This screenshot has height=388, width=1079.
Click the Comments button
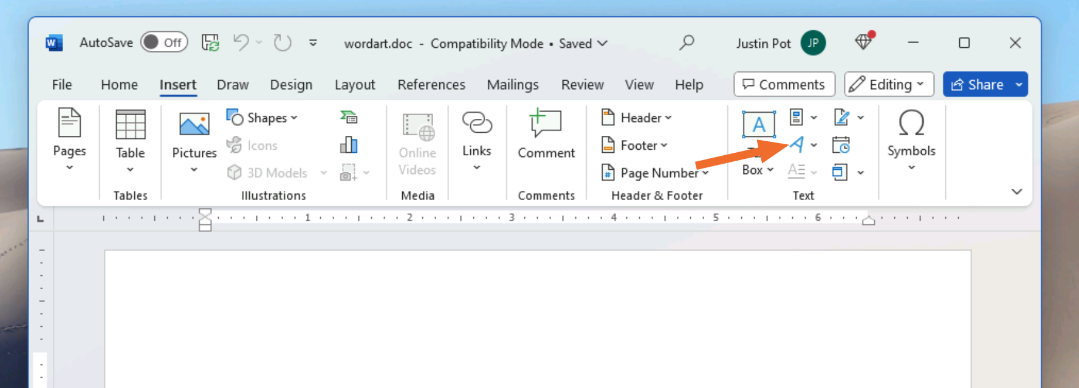[784, 85]
